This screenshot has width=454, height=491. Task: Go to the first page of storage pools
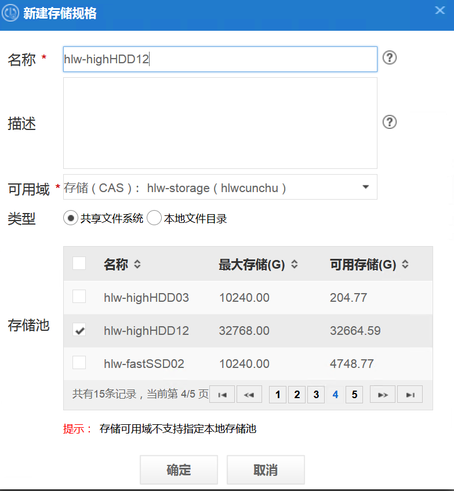[x=222, y=395]
